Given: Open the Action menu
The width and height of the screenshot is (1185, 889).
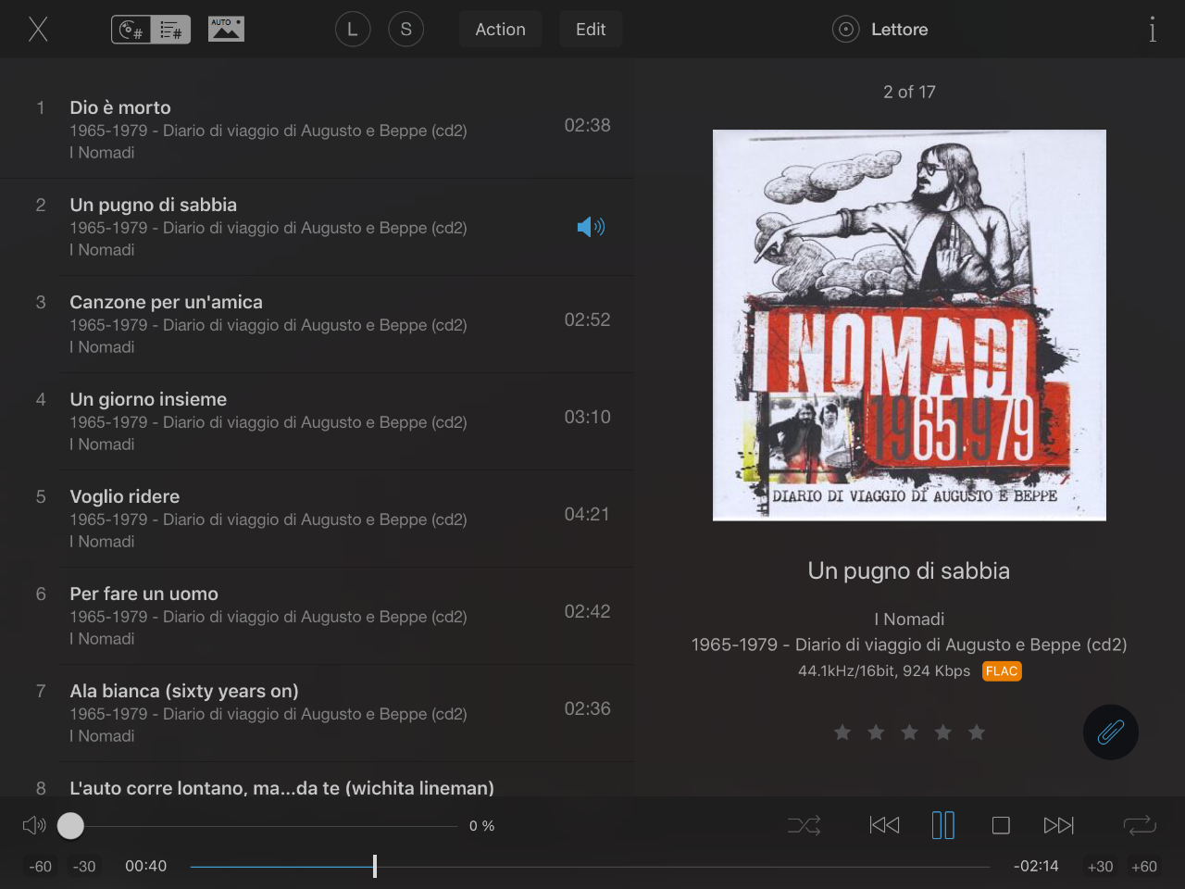Looking at the screenshot, I should [500, 30].
